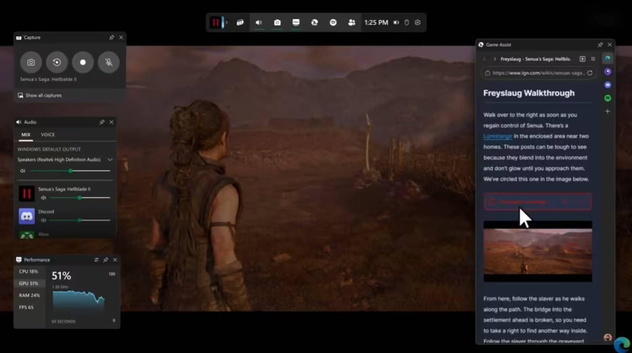
Task: Reload the IGN walkthrough page
Action: point(590,73)
